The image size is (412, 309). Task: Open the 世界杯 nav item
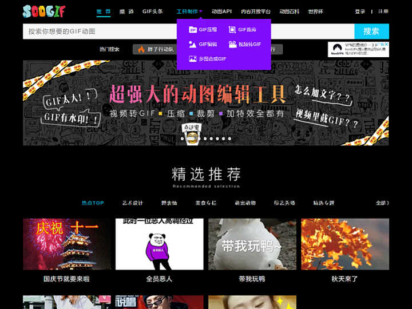tap(315, 11)
